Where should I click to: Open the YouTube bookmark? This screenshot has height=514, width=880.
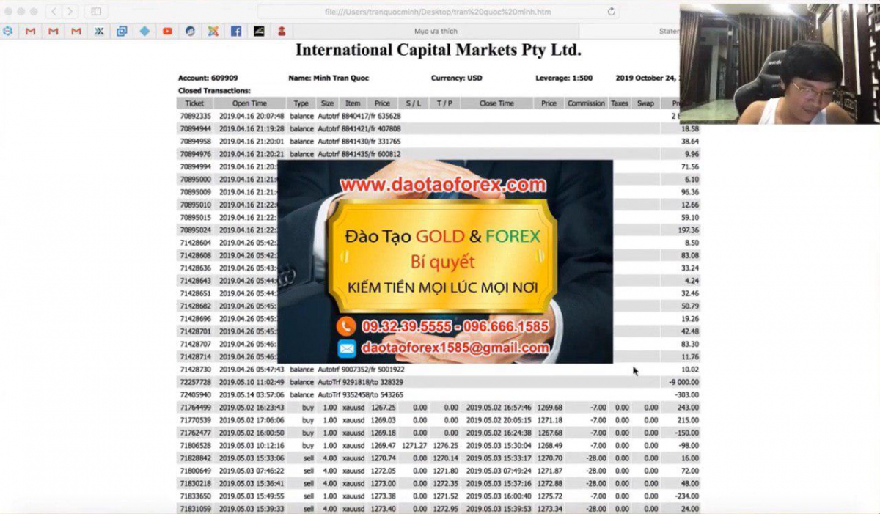click(x=168, y=32)
